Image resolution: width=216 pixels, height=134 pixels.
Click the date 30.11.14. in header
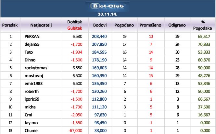coord(108,14)
